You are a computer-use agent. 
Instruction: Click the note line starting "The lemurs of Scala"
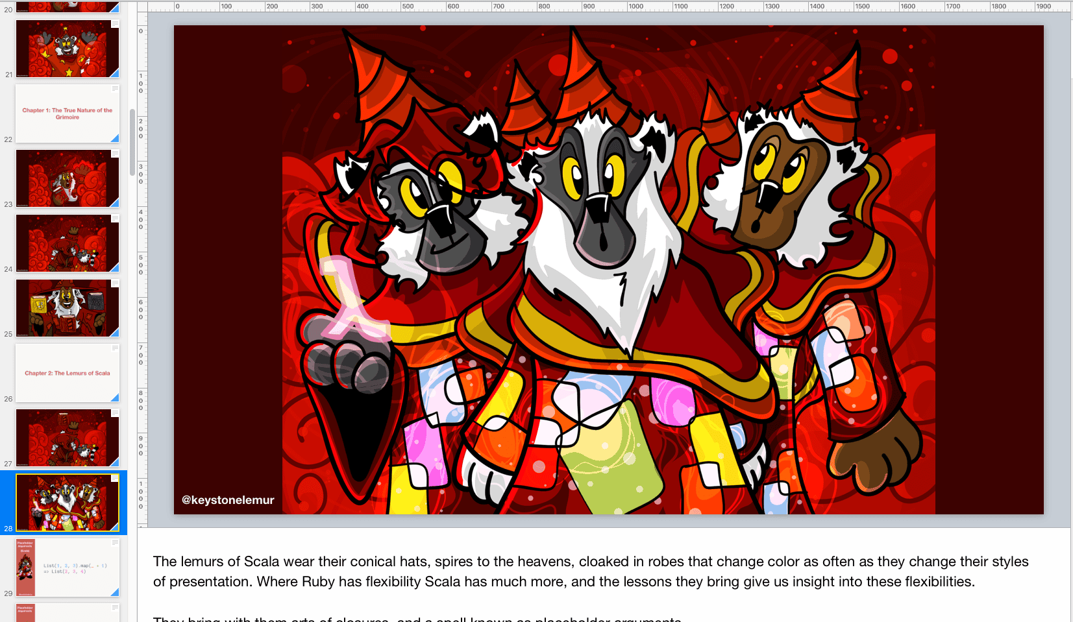(591, 562)
